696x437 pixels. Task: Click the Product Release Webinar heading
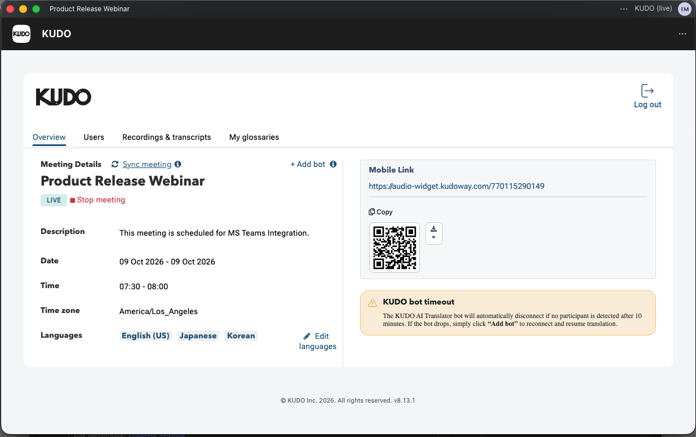(x=123, y=181)
